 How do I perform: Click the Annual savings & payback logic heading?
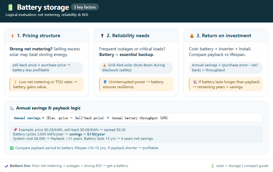pyautogui.click(x=48, y=108)
